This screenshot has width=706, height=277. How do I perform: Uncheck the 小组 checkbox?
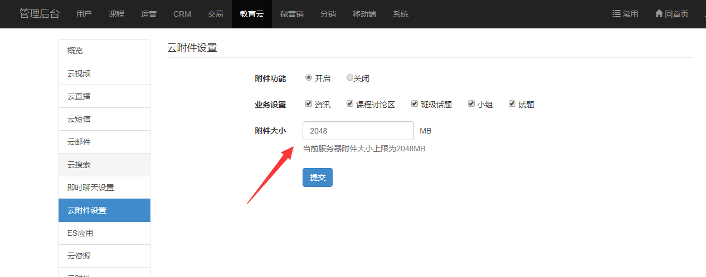pos(471,104)
